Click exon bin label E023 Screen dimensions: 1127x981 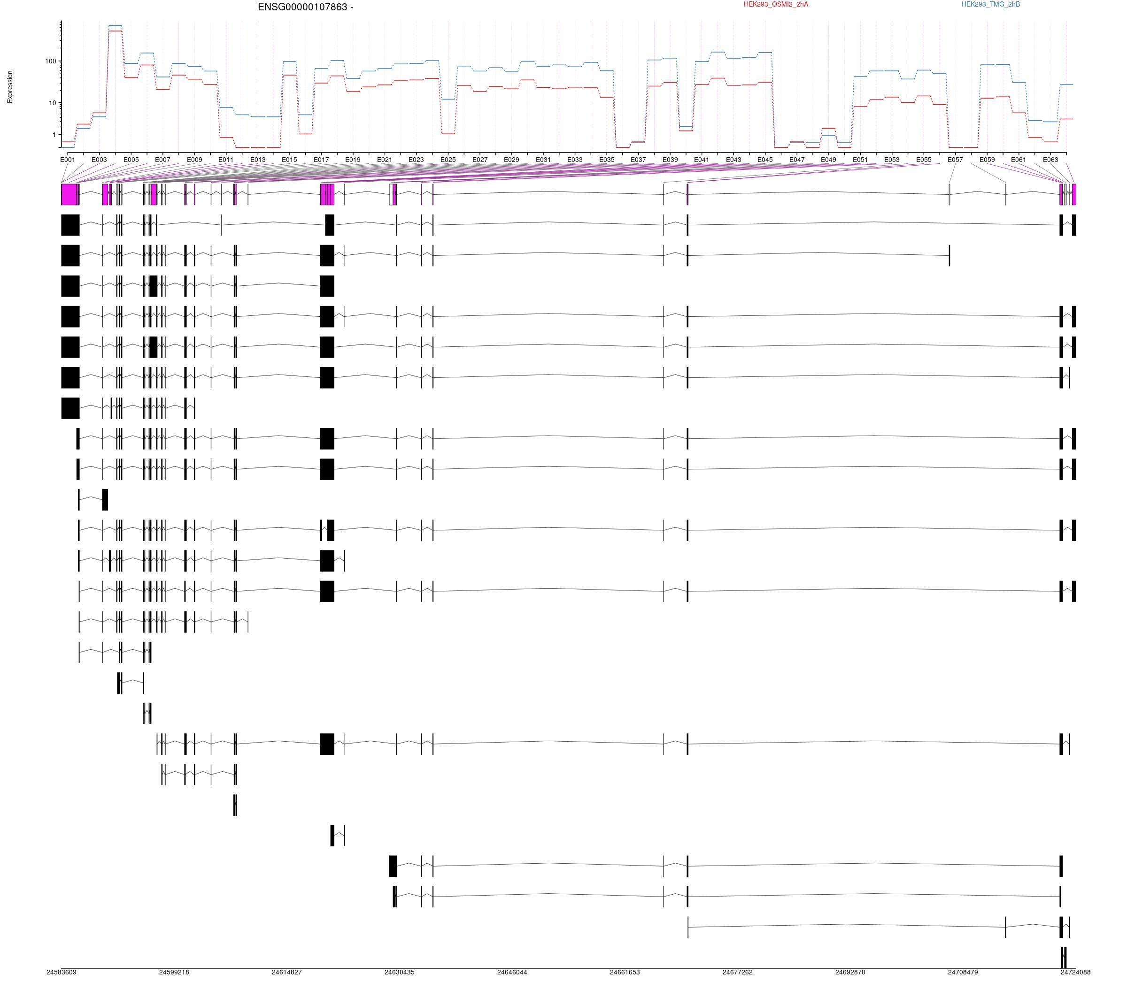click(x=416, y=160)
